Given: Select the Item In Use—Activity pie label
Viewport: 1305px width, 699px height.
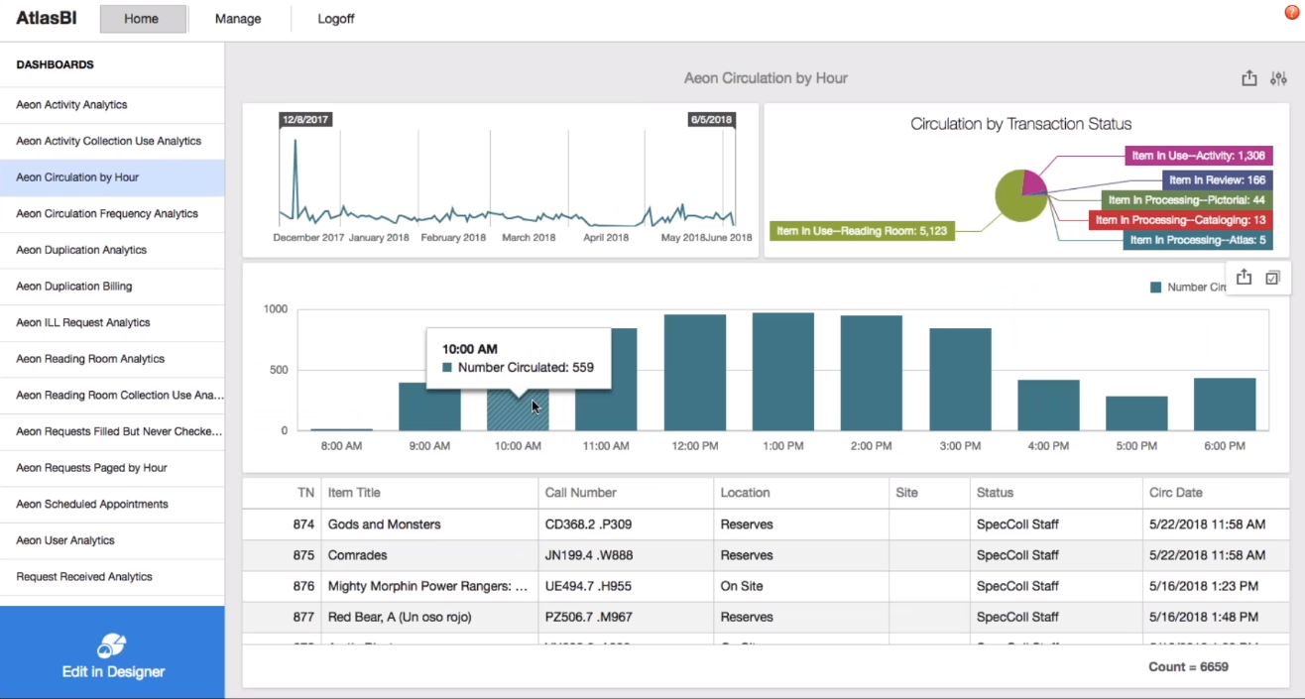Looking at the screenshot, I should pyautogui.click(x=1198, y=156).
